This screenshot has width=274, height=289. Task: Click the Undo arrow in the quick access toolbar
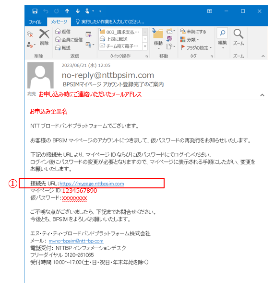click(x=46, y=11)
